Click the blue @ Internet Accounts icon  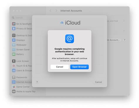click(x=69, y=39)
